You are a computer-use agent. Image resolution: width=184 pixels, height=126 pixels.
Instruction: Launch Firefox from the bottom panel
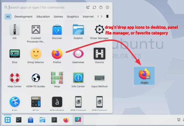(x=66, y=120)
